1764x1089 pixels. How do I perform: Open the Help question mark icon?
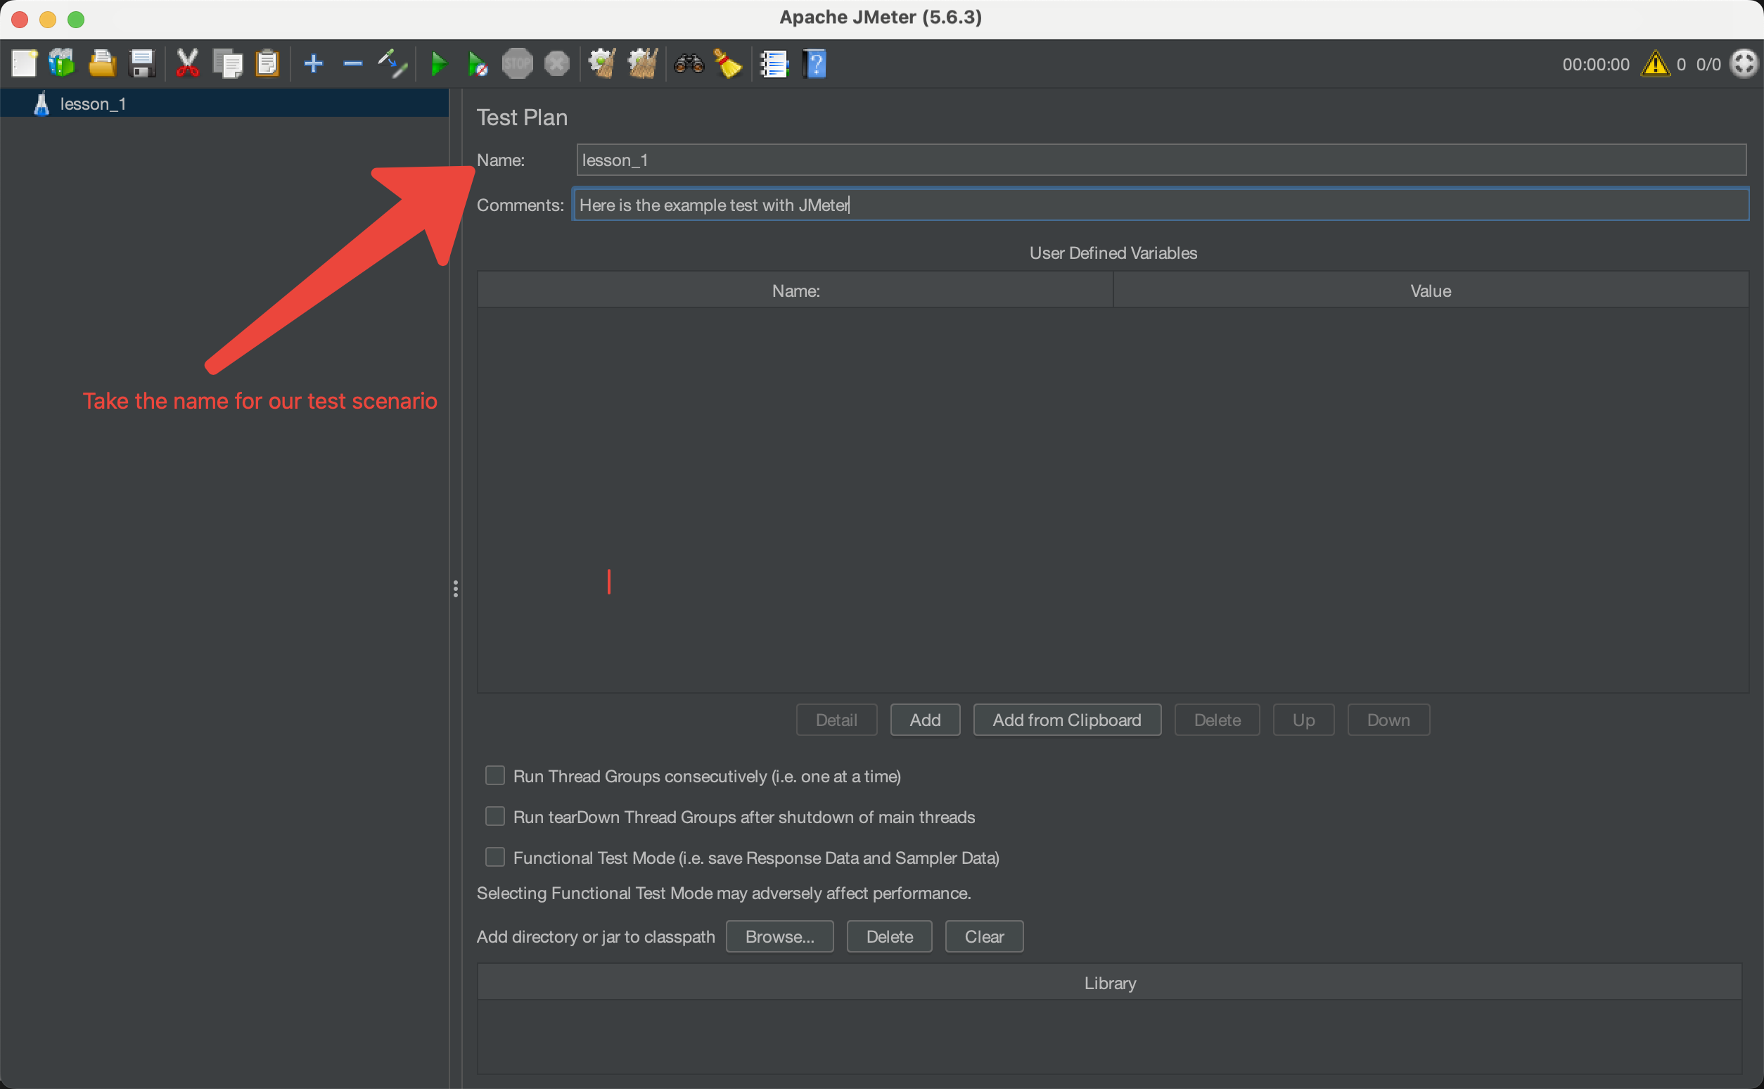pyautogui.click(x=814, y=64)
